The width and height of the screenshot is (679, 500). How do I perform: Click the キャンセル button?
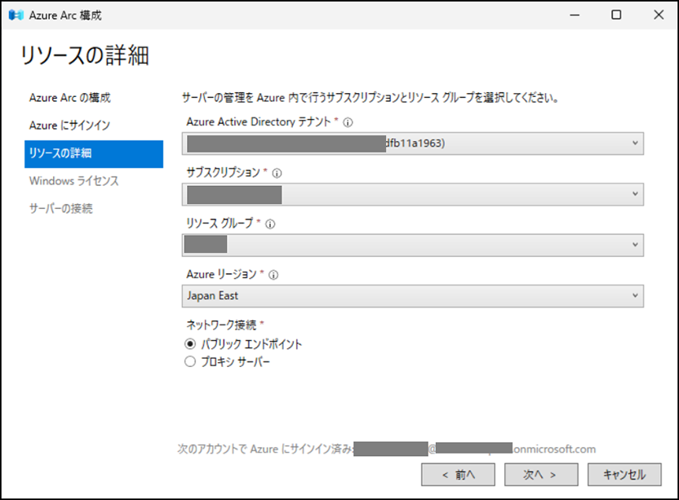[x=624, y=475]
